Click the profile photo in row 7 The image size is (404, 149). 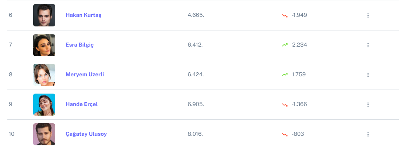point(44,45)
